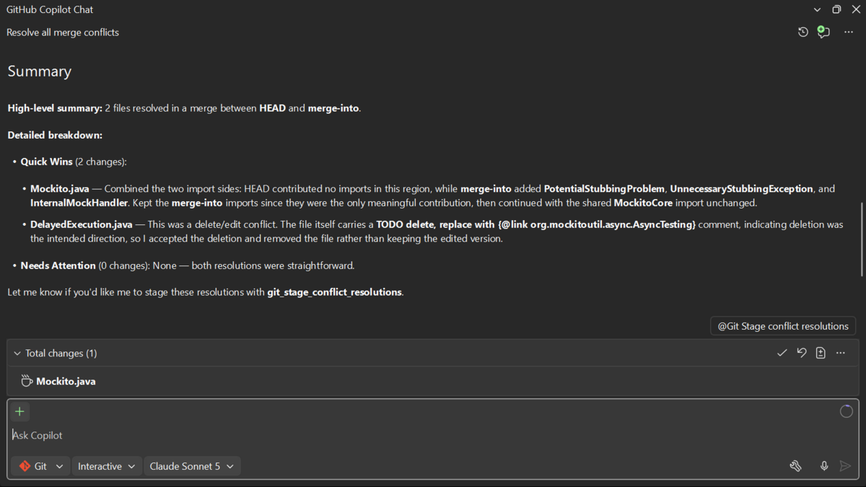Collapse the Total changes section
The height and width of the screenshot is (487, 866).
point(17,354)
